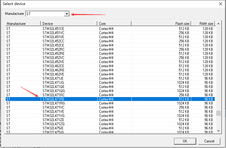The width and height of the screenshot is (226, 148).
Task: Sort by the RAM size column header
Action: tap(203, 23)
